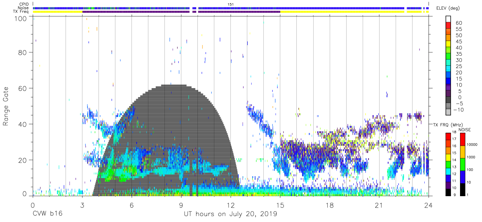This screenshot has width=482, height=222.
Task: Click the 35 value on the ELEV colorbar
Action: click(459, 54)
